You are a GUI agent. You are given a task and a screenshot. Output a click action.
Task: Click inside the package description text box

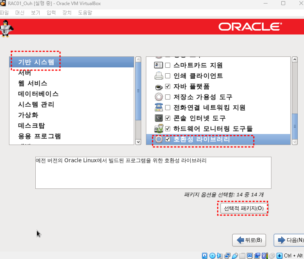[x=153, y=173]
